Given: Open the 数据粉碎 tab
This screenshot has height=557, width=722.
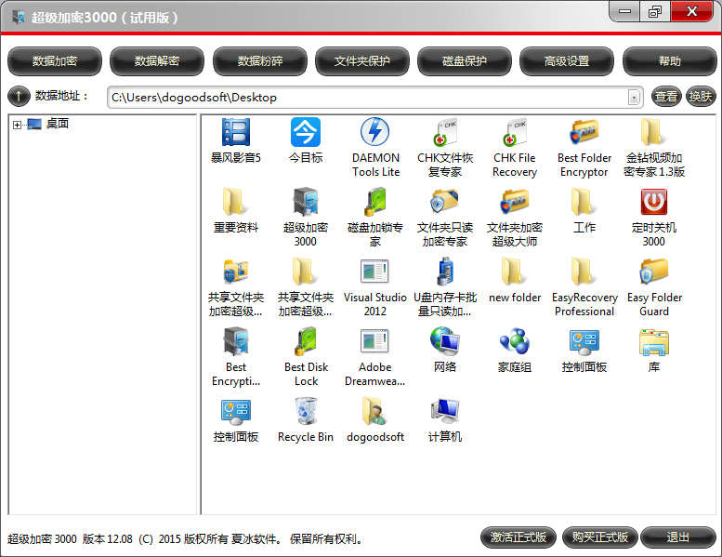Looking at the screenshot, I should [259, 60].
